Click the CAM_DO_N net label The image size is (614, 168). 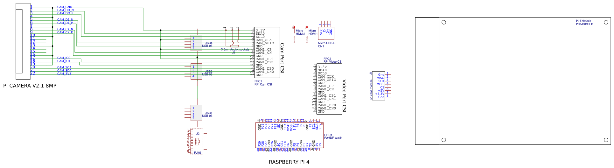(66, 10)
